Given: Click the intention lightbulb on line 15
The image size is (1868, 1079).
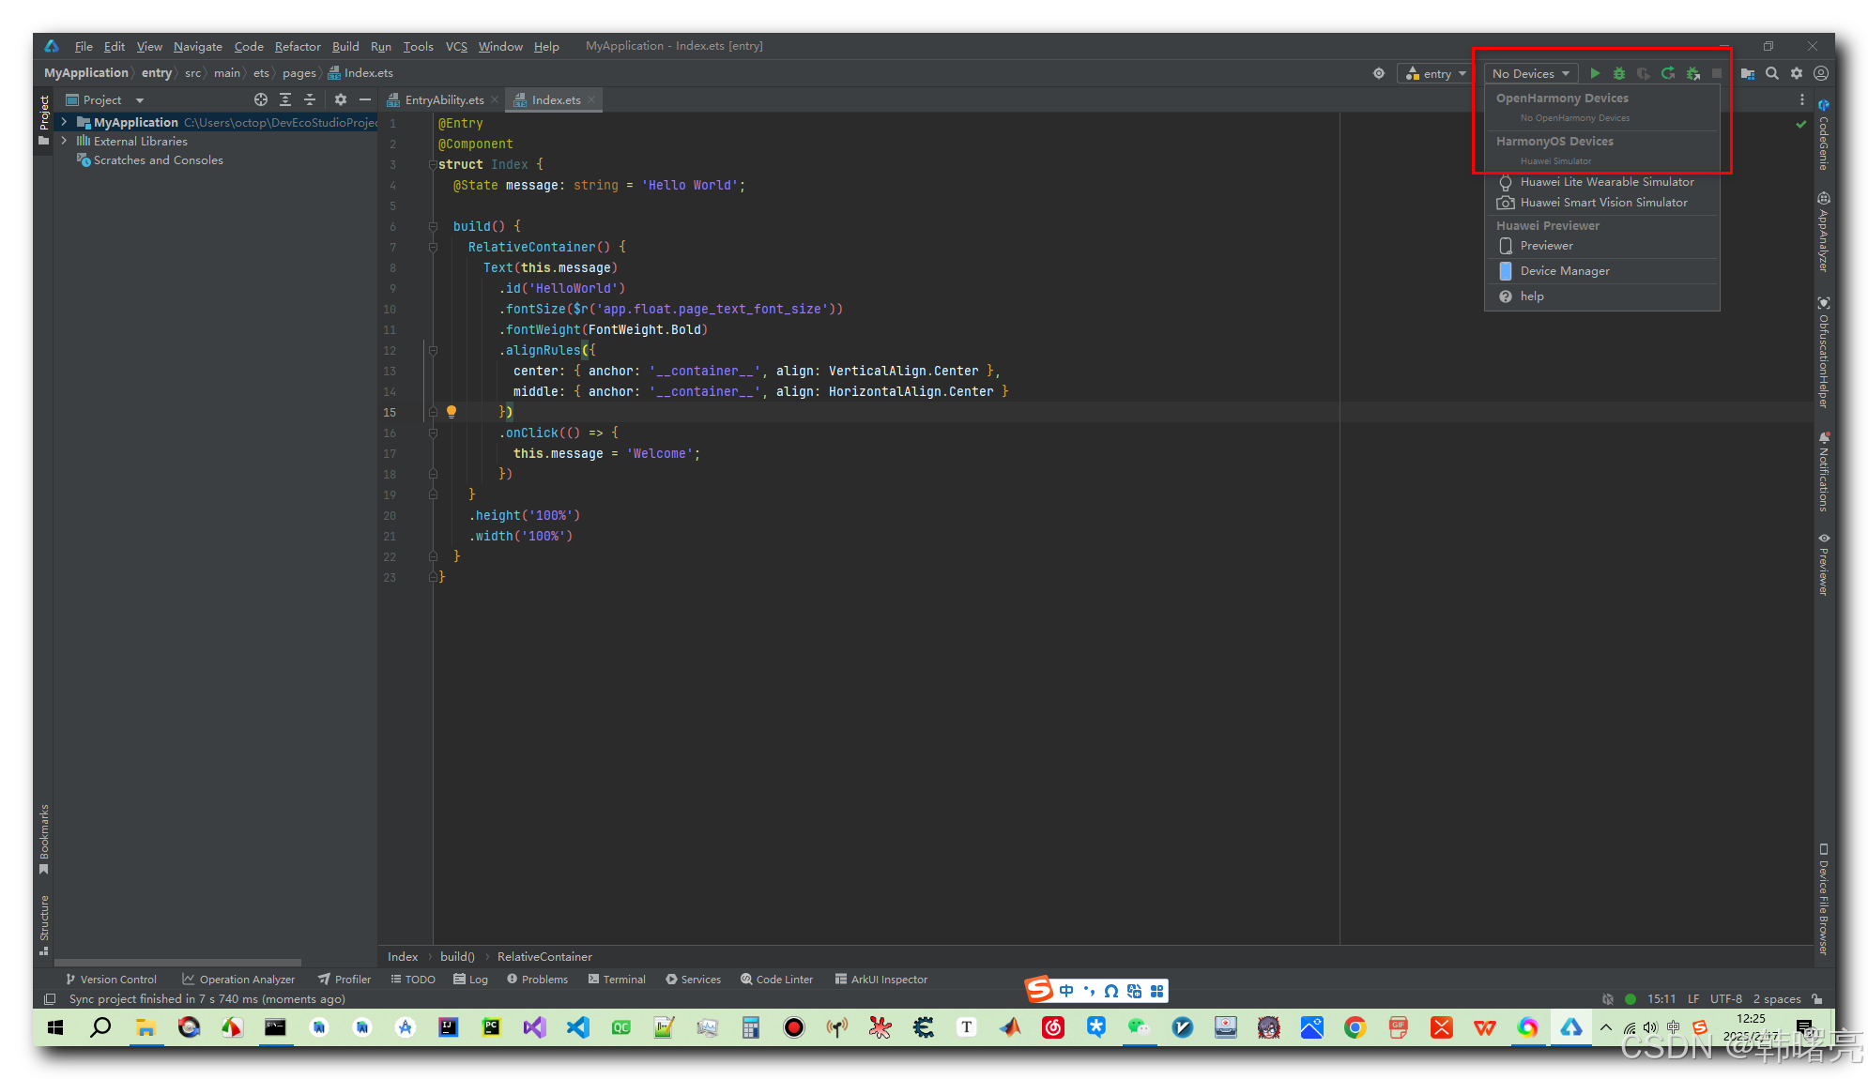Looking at the screenshot, I should [452, 412].
